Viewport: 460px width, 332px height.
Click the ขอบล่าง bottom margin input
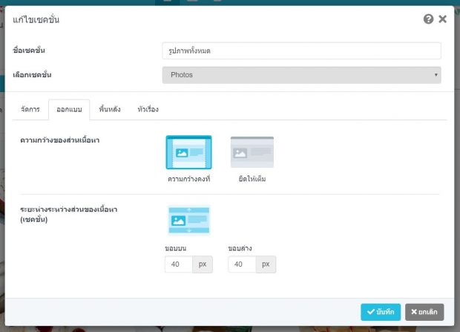tap(242, 264)
